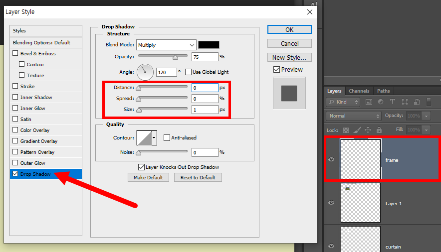441x252 pixels.
Task: Hide Layer 1 with its eye icon
Action: (331, 203)
